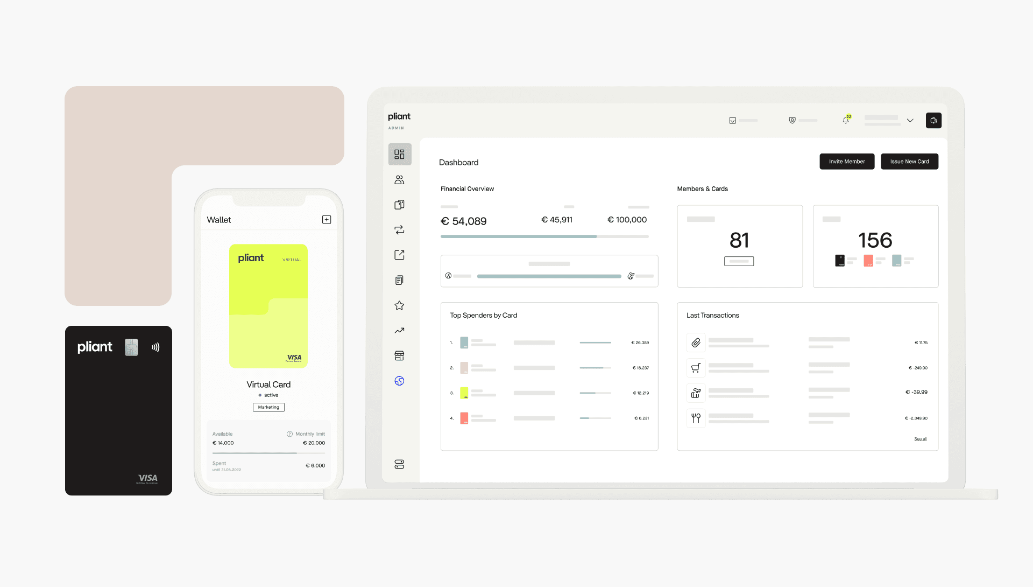Click the € 54,089 progress bar
Screen dimensions: 1033x587
tap(544, 236)
